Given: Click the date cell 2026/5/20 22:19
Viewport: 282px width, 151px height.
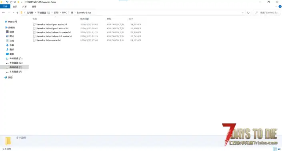Looking at the screenshot, I should click(89, 36).
